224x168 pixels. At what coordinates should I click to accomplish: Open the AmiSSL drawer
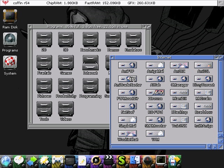(203, 65)
